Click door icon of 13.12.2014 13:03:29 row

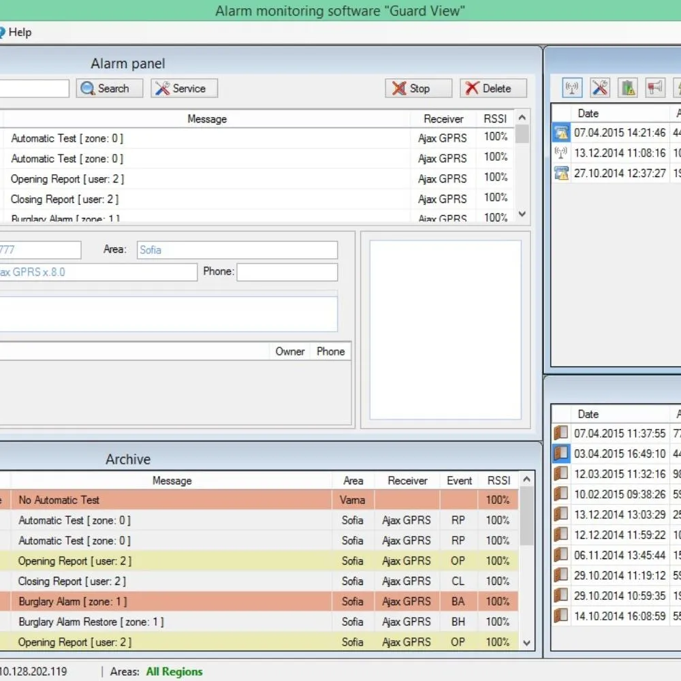point(561,514)
